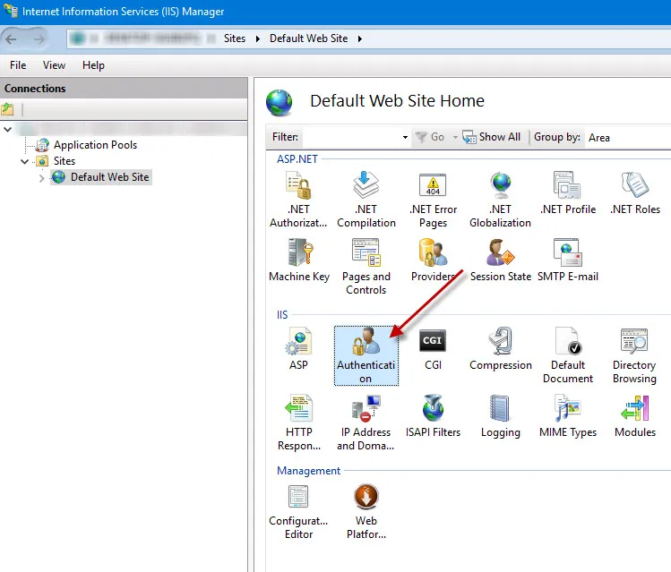Open the Group by Area dropdown
Image resolution: width=671 pixels, height=572 pixels.
click(x=627, y=137)
